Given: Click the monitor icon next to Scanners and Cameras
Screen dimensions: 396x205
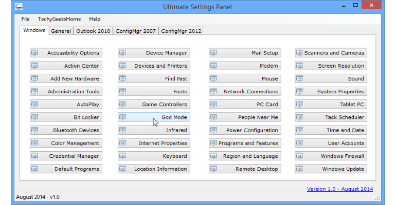Looking at the screenshot, I should tap(300, 53).
